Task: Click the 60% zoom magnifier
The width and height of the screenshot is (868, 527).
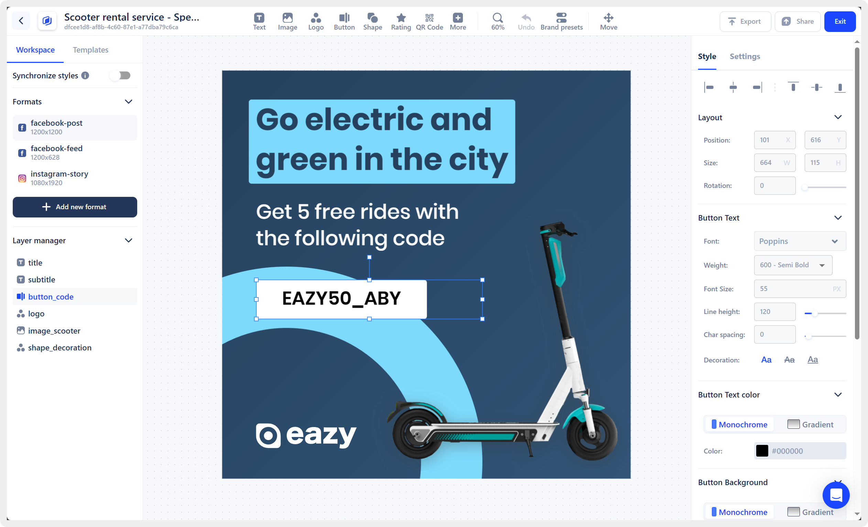Action: pyautogui.click(x=497, y=21)
